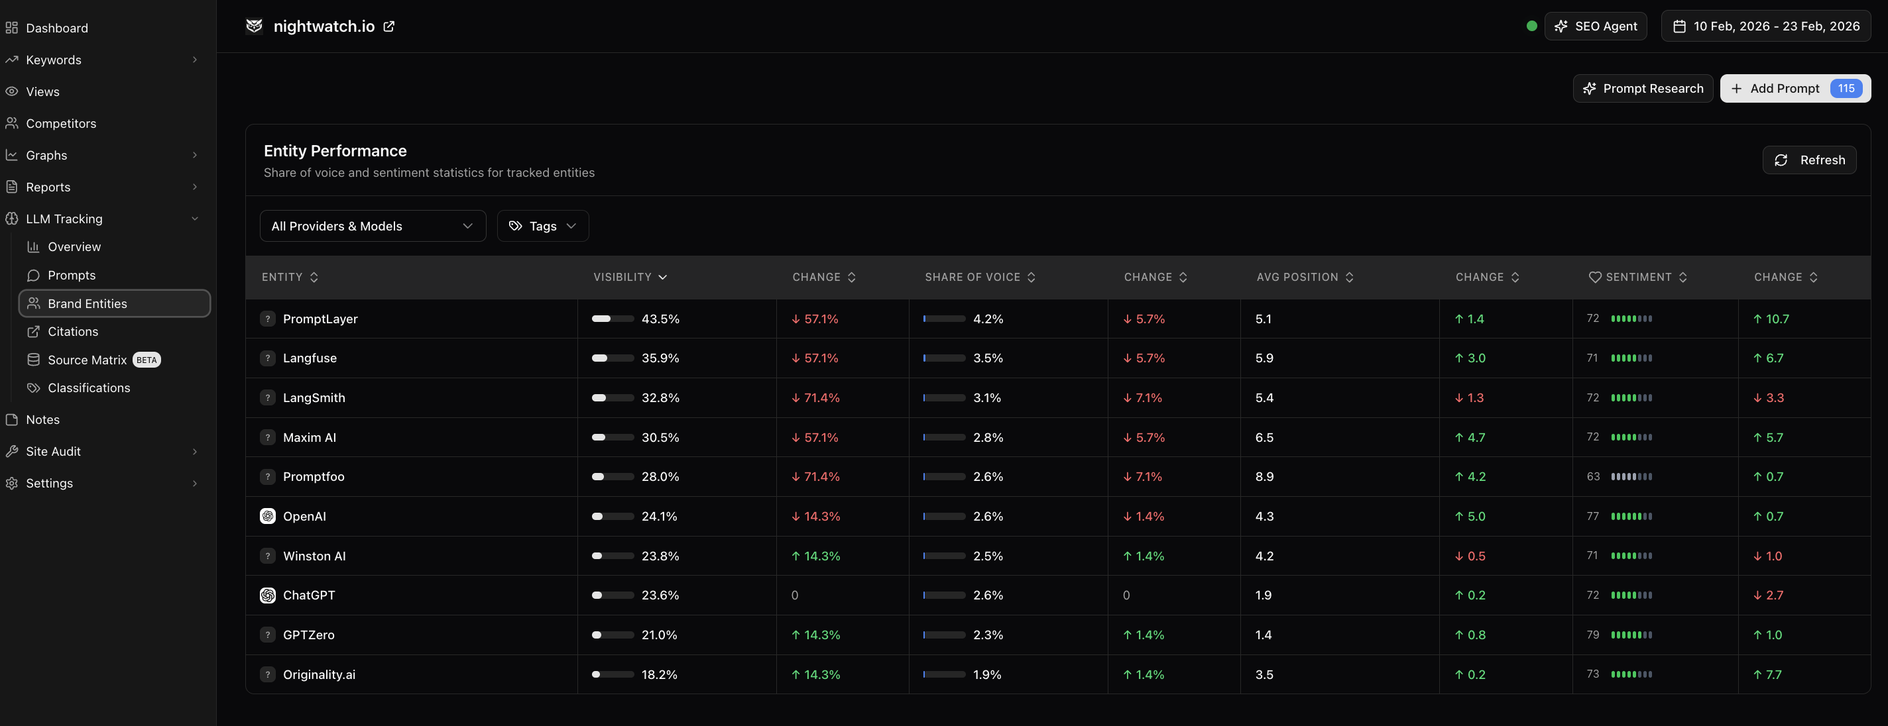The width and height of the screenshot is (1888, 726).
Task: Click the PromptLayer placeholder question-mark icon
Action: [x=268, y=319]
